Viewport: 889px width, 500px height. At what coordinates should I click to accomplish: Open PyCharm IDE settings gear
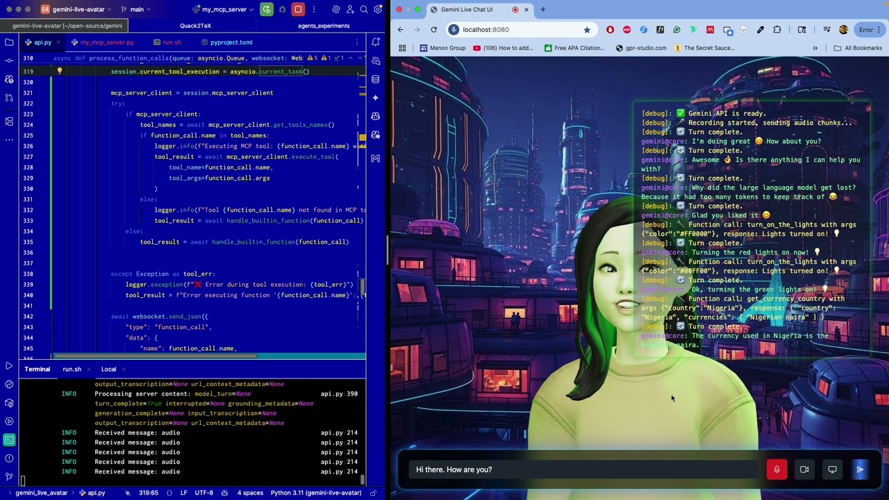click(378, 9)
